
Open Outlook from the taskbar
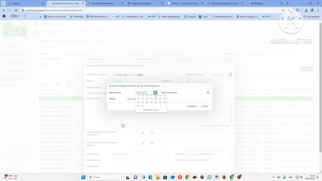coord(173,177)
